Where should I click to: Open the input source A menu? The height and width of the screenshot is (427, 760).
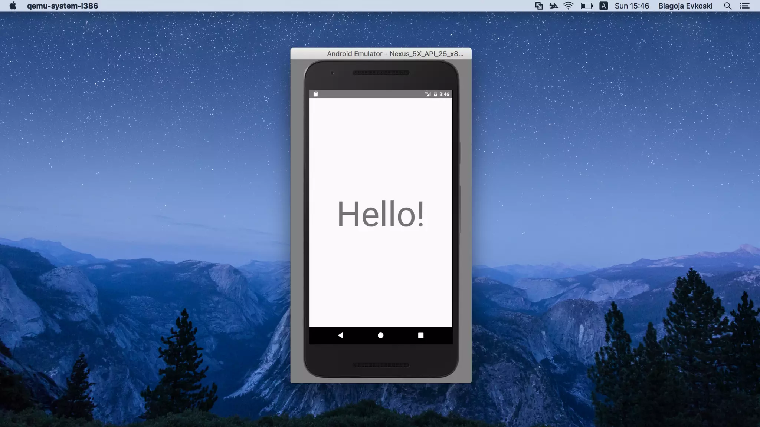[603, 6]
